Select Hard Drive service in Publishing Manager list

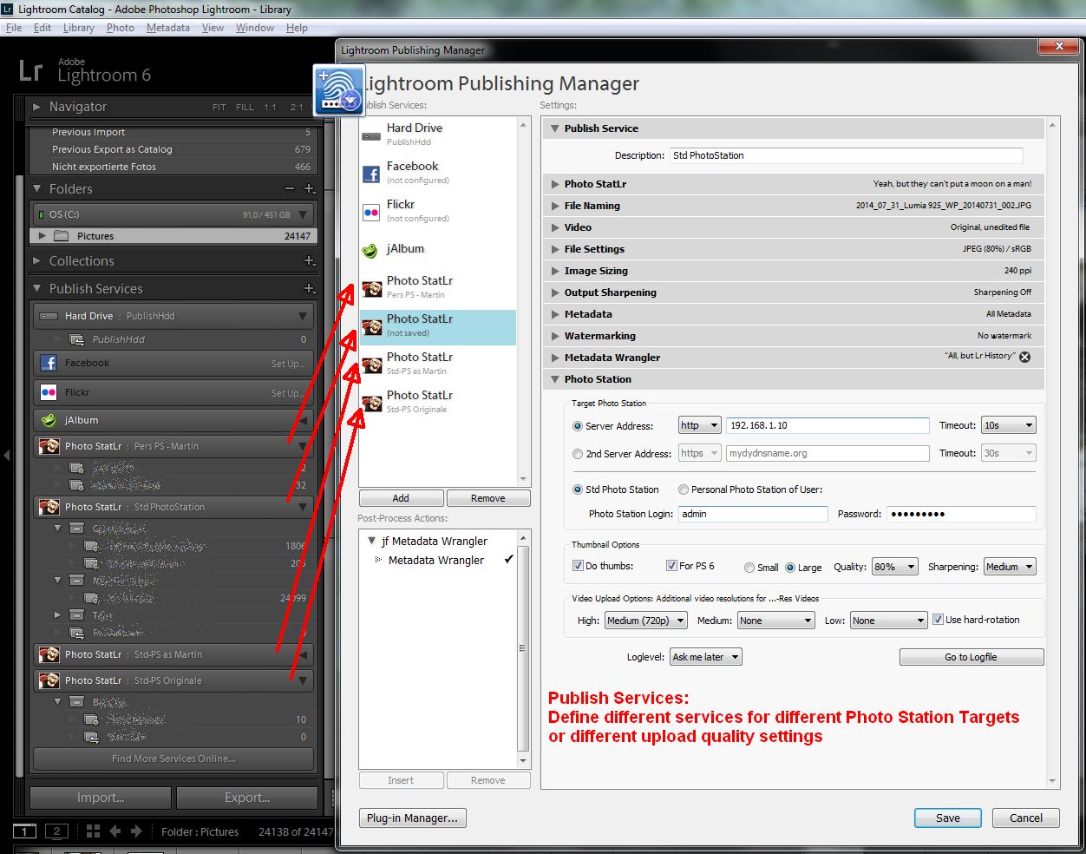[x=438, y=134]
